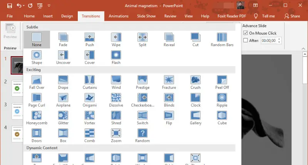
Task: Choose the Random transition
Action: pos(142,136)
